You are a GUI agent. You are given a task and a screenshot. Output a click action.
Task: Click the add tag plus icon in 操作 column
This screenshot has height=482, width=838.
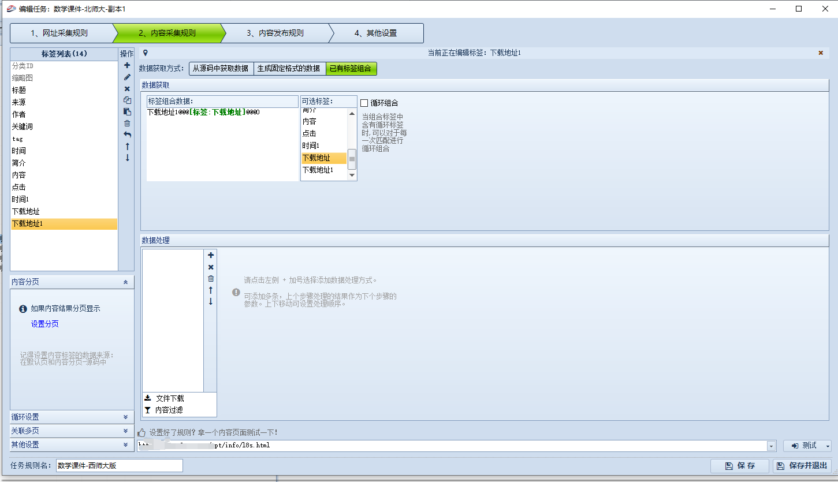(x=127, y=65)
